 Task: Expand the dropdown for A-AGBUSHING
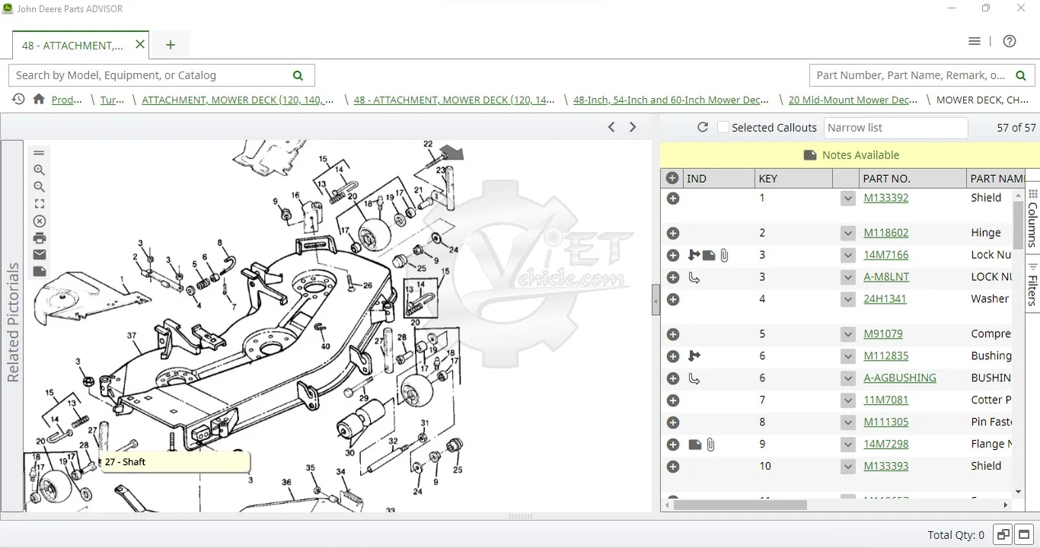848,379
